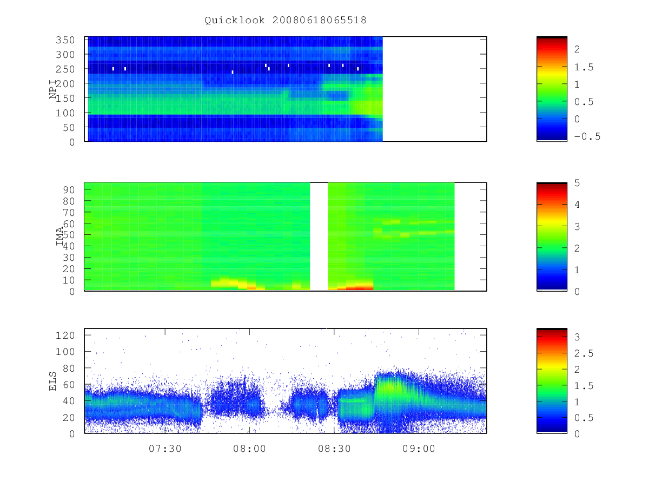Click the NPI spectrogram panel
The height and width of the screenshot is (487, 649).
[286, 89]
